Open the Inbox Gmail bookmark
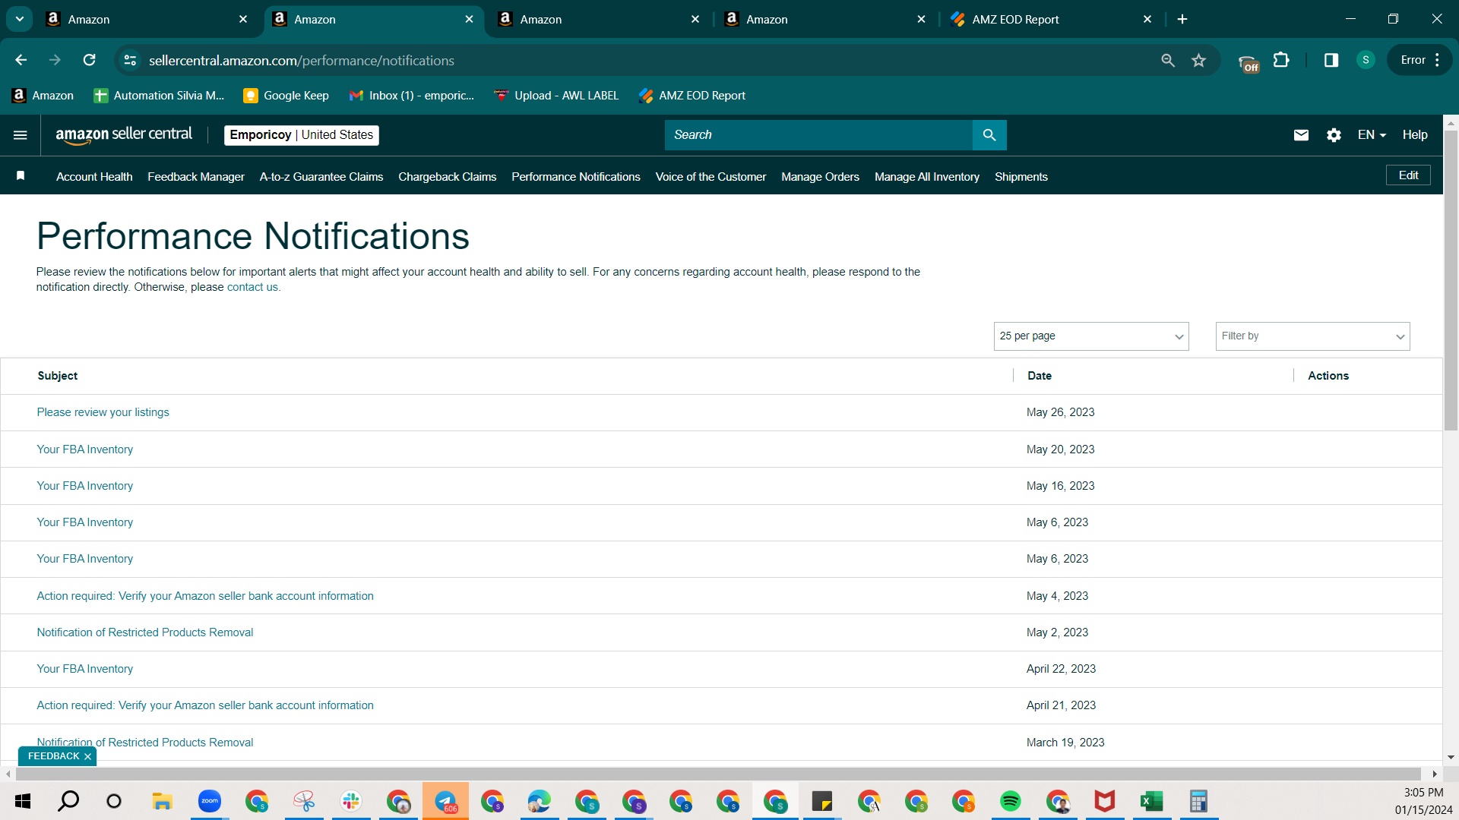1459x820 pixels. (x=411, y=96)
